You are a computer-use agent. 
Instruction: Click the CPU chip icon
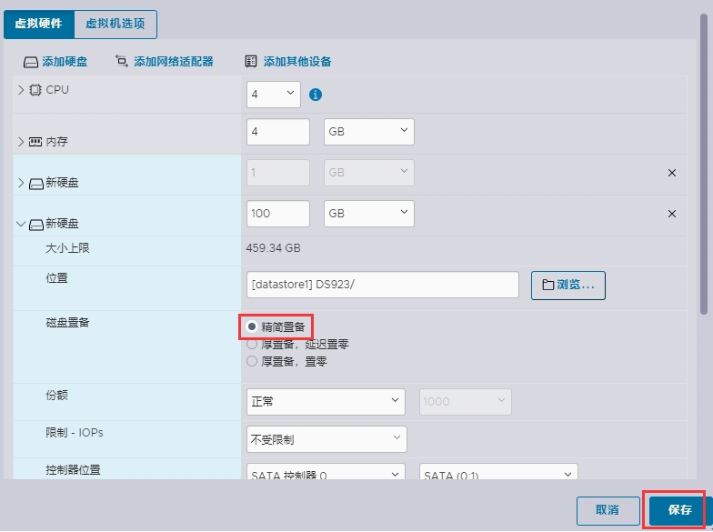point(35,90)
